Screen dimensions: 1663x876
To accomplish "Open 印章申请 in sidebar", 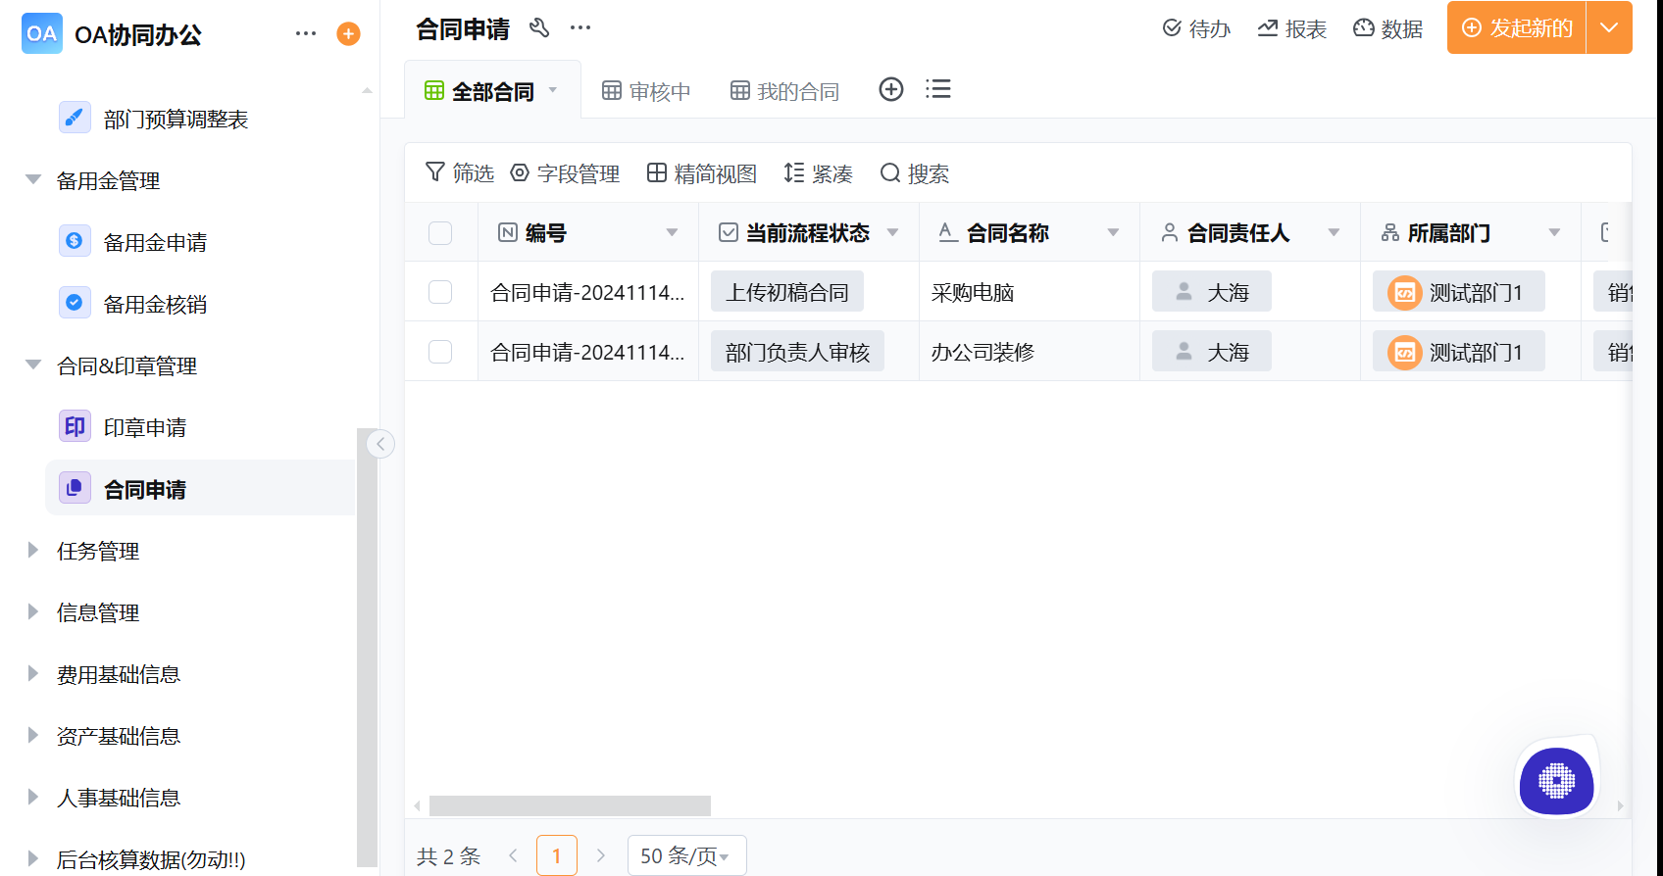I will pos(145,427).
